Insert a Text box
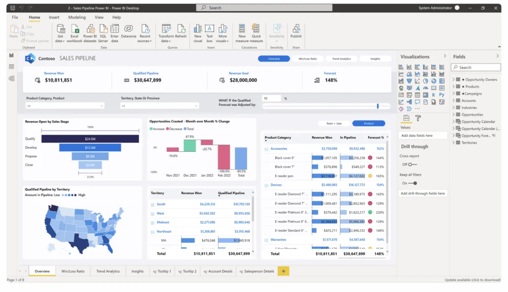The height and width of the screenshot is (292, 508). pos(210,34)
